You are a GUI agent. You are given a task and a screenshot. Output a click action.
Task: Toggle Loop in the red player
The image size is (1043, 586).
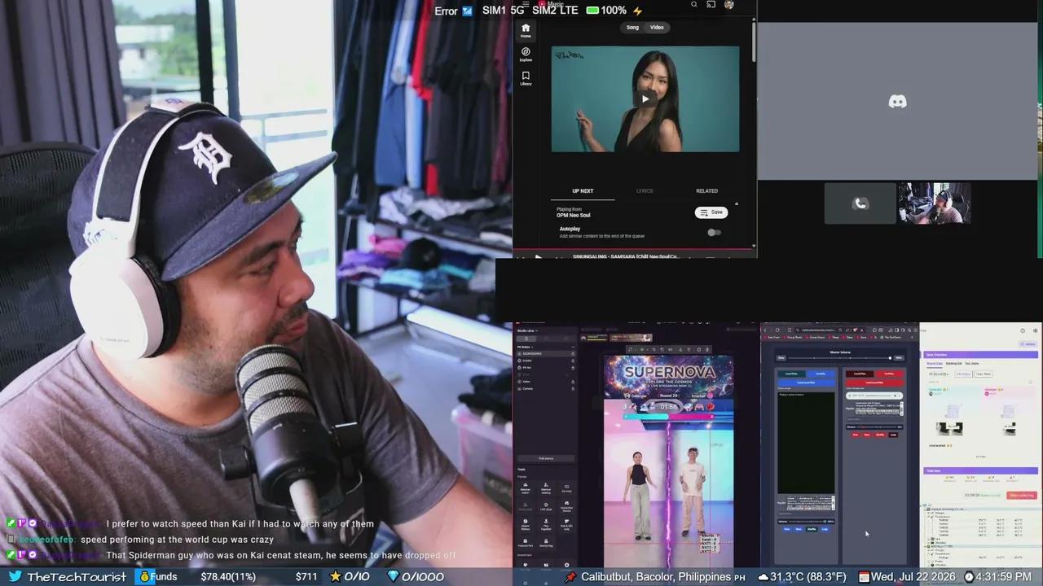(893, 435)
